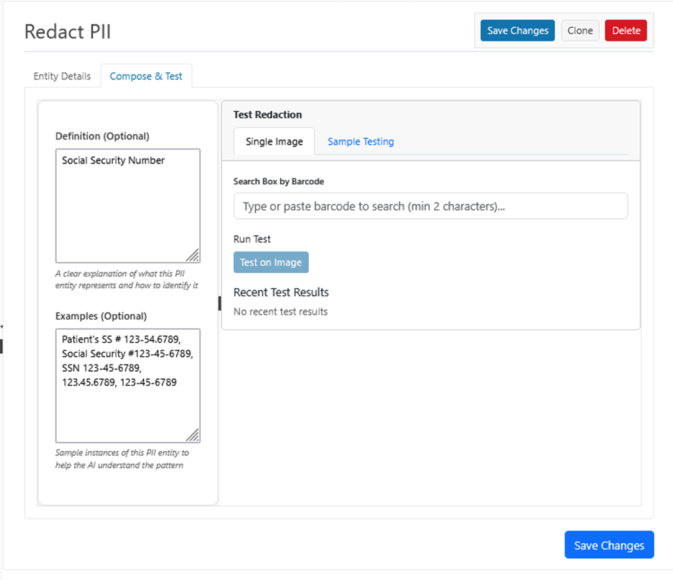Click the splitter handle between the two panels
This screenshot has width=673, height=580.
point(219,303)
